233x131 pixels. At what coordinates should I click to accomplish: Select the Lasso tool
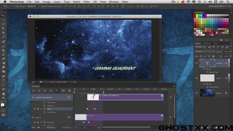(x=4, y=24)
